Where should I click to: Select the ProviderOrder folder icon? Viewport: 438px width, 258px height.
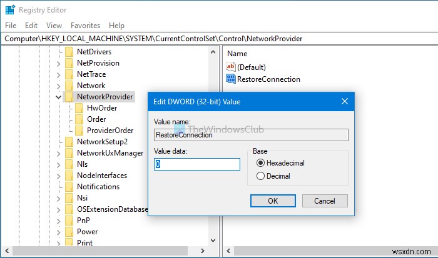click(79, 131)
